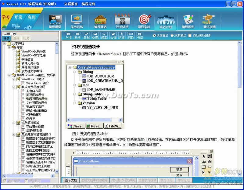Collapse the 集成开发环境常用操作 tree node
Image resolution: width=244 pixels, height=190 pixels.
[14, 134]
